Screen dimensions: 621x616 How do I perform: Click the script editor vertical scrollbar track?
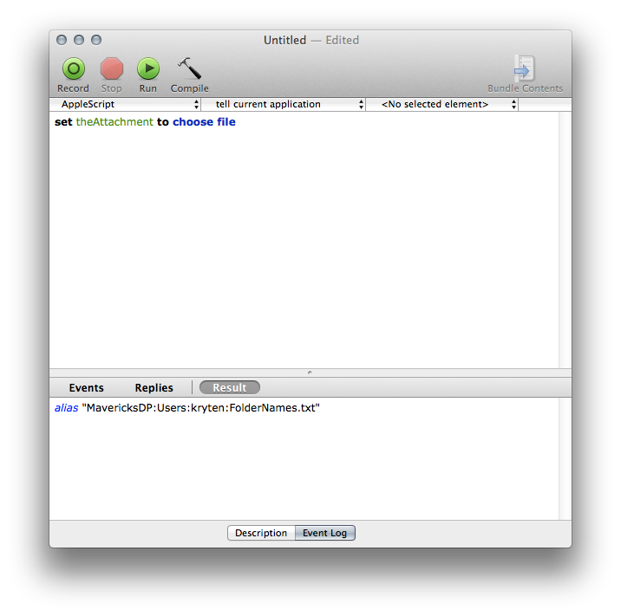click(x=565, y=240)
